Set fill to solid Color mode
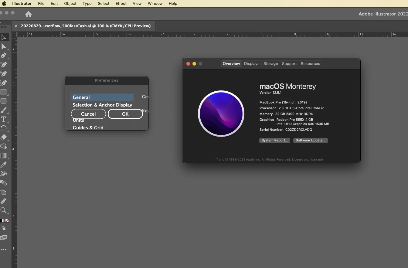The height and width of the screenshot is (268, 408). 1,221
